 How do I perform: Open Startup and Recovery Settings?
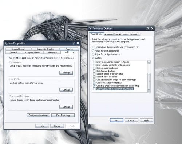click(x=66, y=107)
